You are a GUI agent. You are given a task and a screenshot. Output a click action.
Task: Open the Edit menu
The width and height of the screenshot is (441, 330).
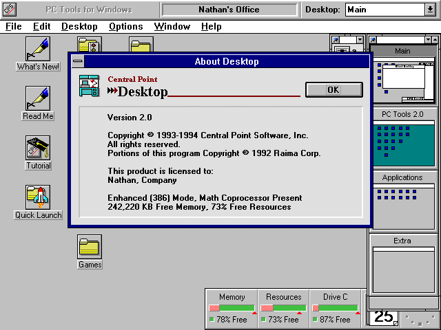click(41, 26)
